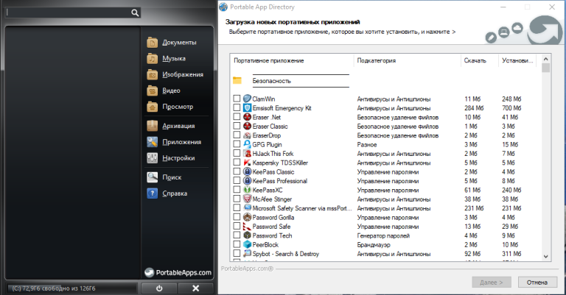566x295 pixels.
Task: Tick the Eraser .Net checkbox
Action: [x=237, y=117]
